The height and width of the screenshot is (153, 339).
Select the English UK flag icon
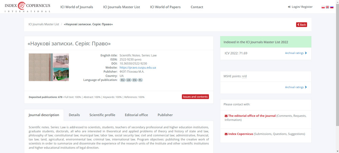327,7
